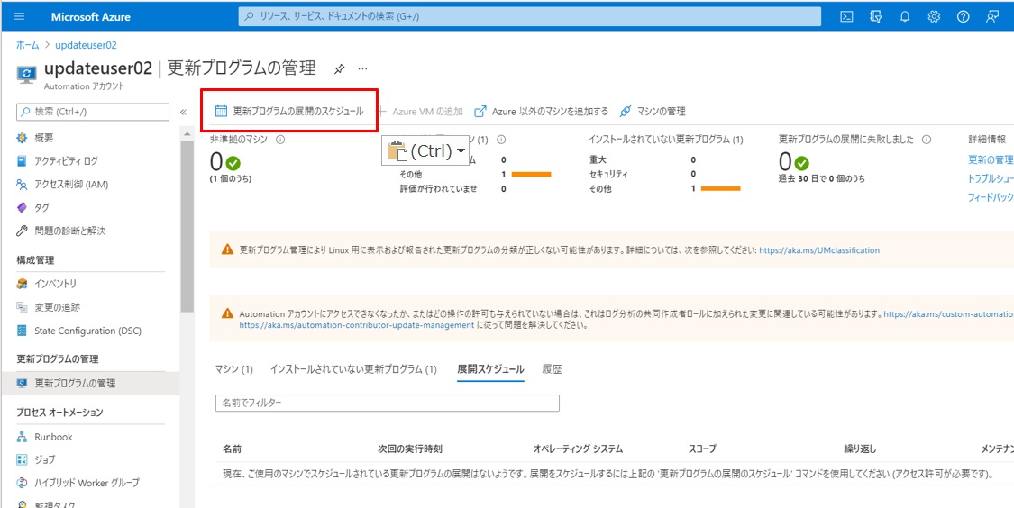Screen dimensions: 1014x508
Task: Click the オペレーティング システム column header
Action: (x=578, y=449)
